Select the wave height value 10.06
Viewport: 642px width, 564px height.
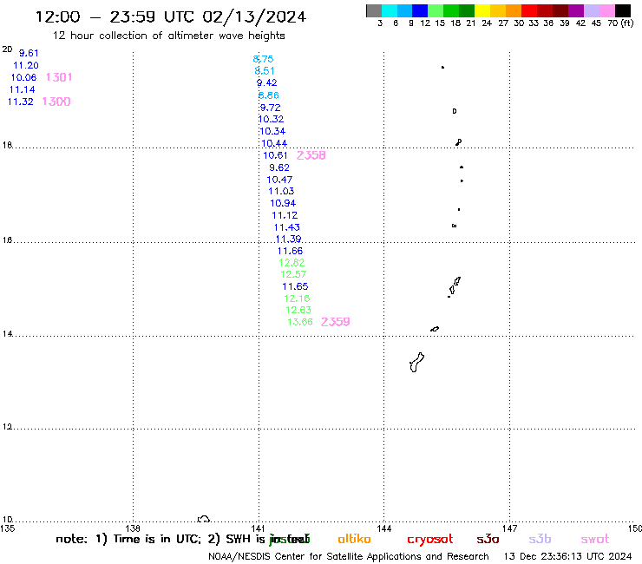tap(23, 77)
